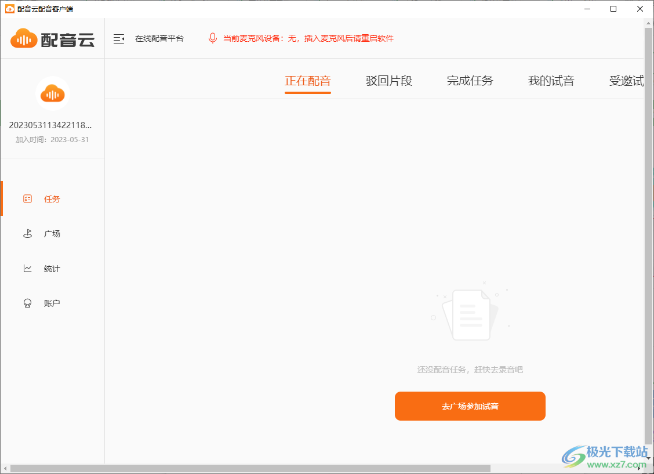Open the 广场 plaza icon in the sidebar
This screenshot has height=474, width=654.
(x=27, y=233)
